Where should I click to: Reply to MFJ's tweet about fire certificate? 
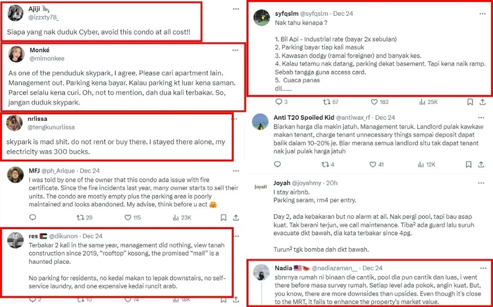(33, 217)
